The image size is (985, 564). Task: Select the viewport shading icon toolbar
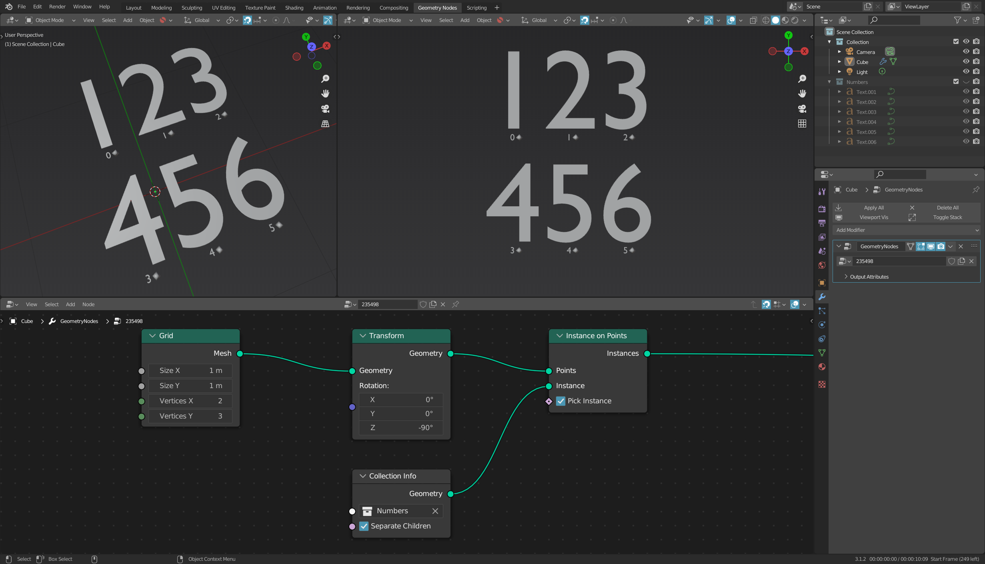(x=781, y=20)
